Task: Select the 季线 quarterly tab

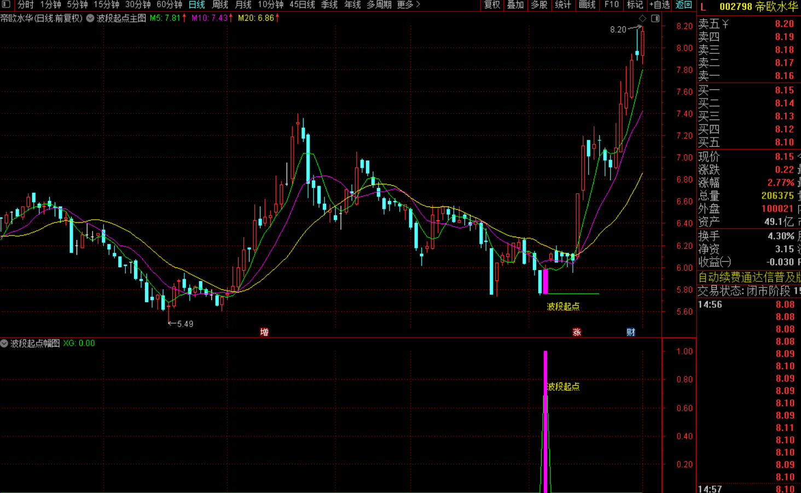Action: coord(329,5)
